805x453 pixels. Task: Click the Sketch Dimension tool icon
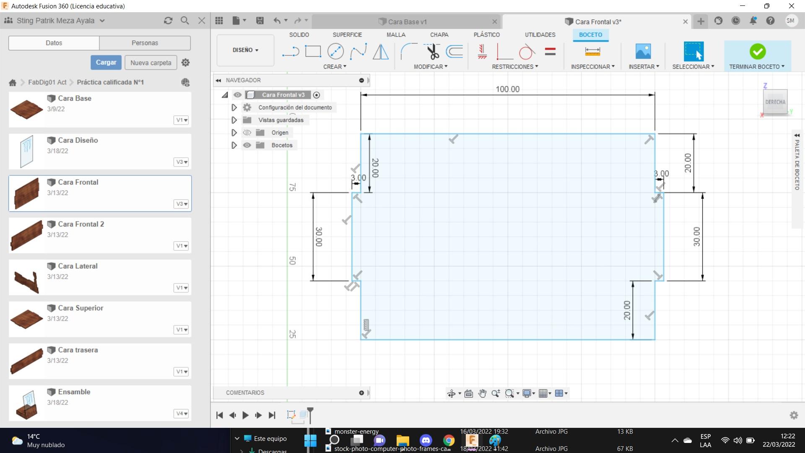click(592, 52)
